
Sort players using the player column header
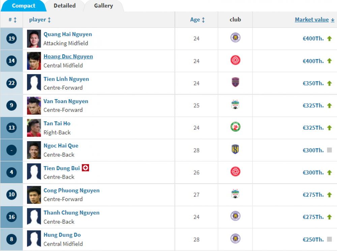40,20
